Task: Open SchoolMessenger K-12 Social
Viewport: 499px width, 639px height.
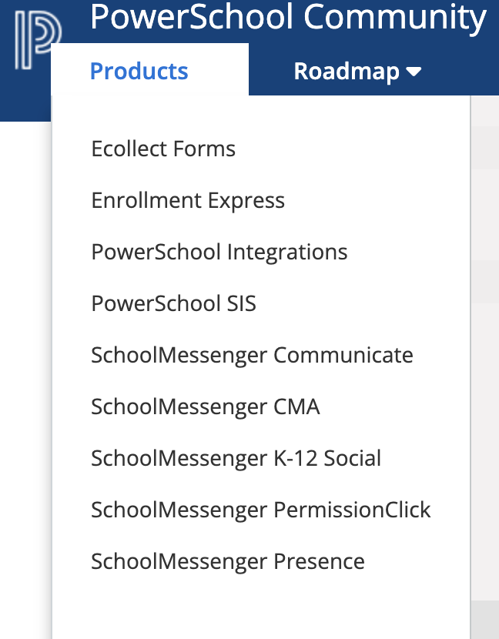Action: 236,458
